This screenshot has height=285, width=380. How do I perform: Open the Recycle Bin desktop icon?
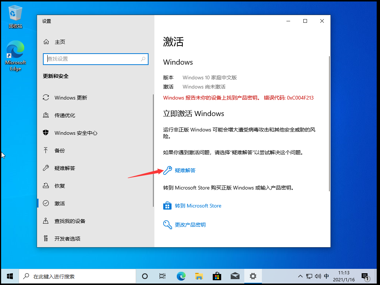click(x=15, y=17)
